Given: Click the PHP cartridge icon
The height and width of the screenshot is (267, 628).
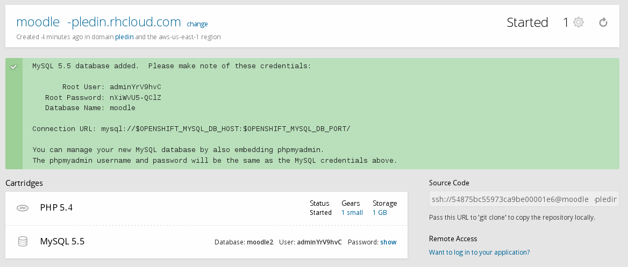Looking at the screenshot, I should 23,208.
